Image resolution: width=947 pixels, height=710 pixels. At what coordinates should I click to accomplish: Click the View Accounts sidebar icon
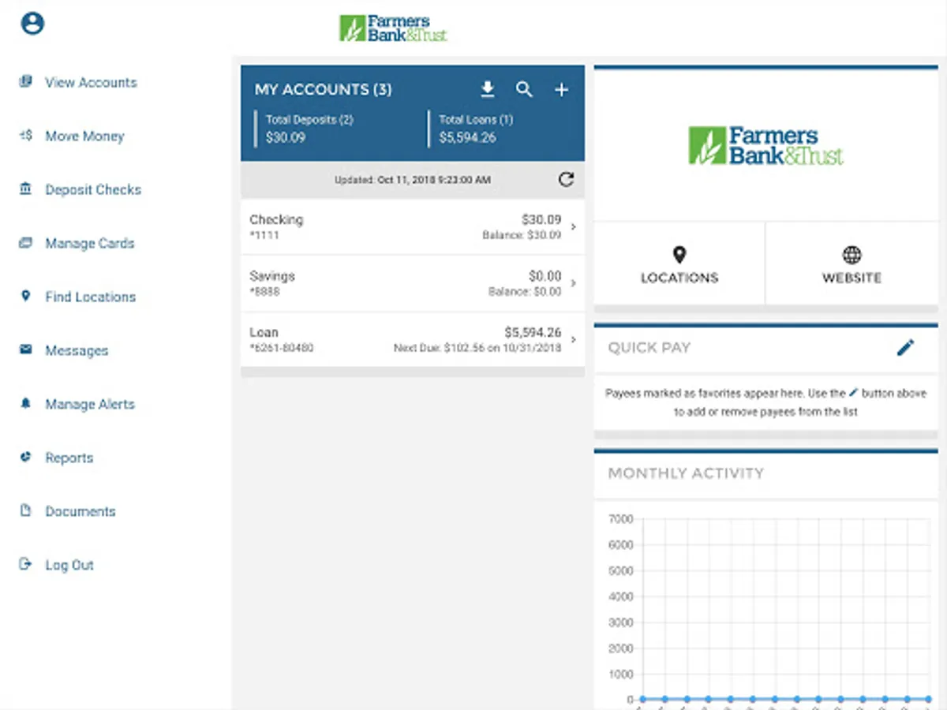[x=26, y=81]
